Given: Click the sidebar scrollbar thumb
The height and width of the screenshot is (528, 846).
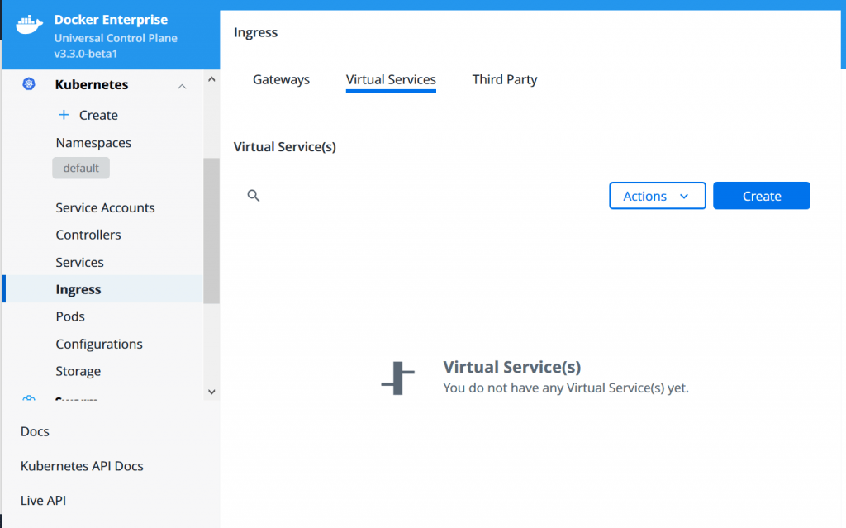Looking at the screenshot, I should pyautogui.click(x=211, y=231).
